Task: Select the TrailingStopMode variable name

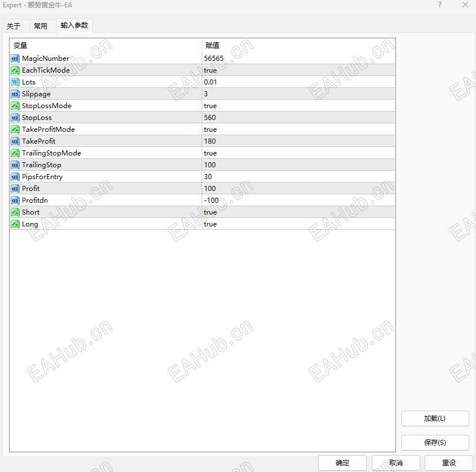Action: [x=52, y=153]
